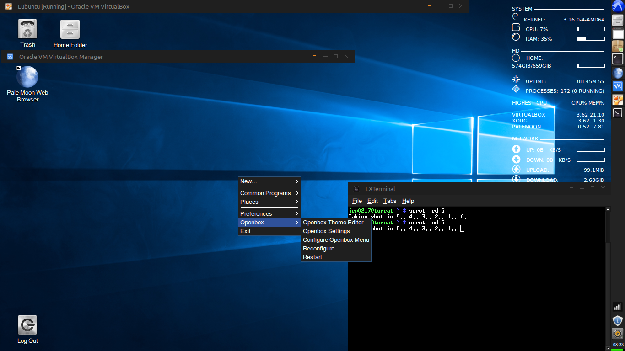This screenshot has height=351, width=625.
Task: Click the orange dash button on the LXTerminal title bar
Action: pyautogui.click(x=571, y=188)
